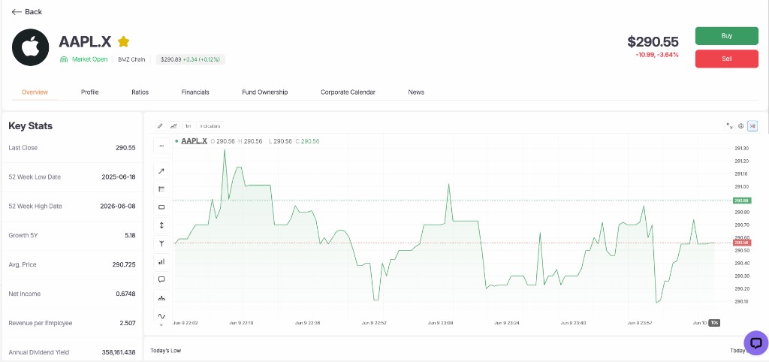Image resolution: width=769 pixels, height=362 pixels.
Task: Expand more drawing tools with the down chevron
Action: click(x=161, y=324)
